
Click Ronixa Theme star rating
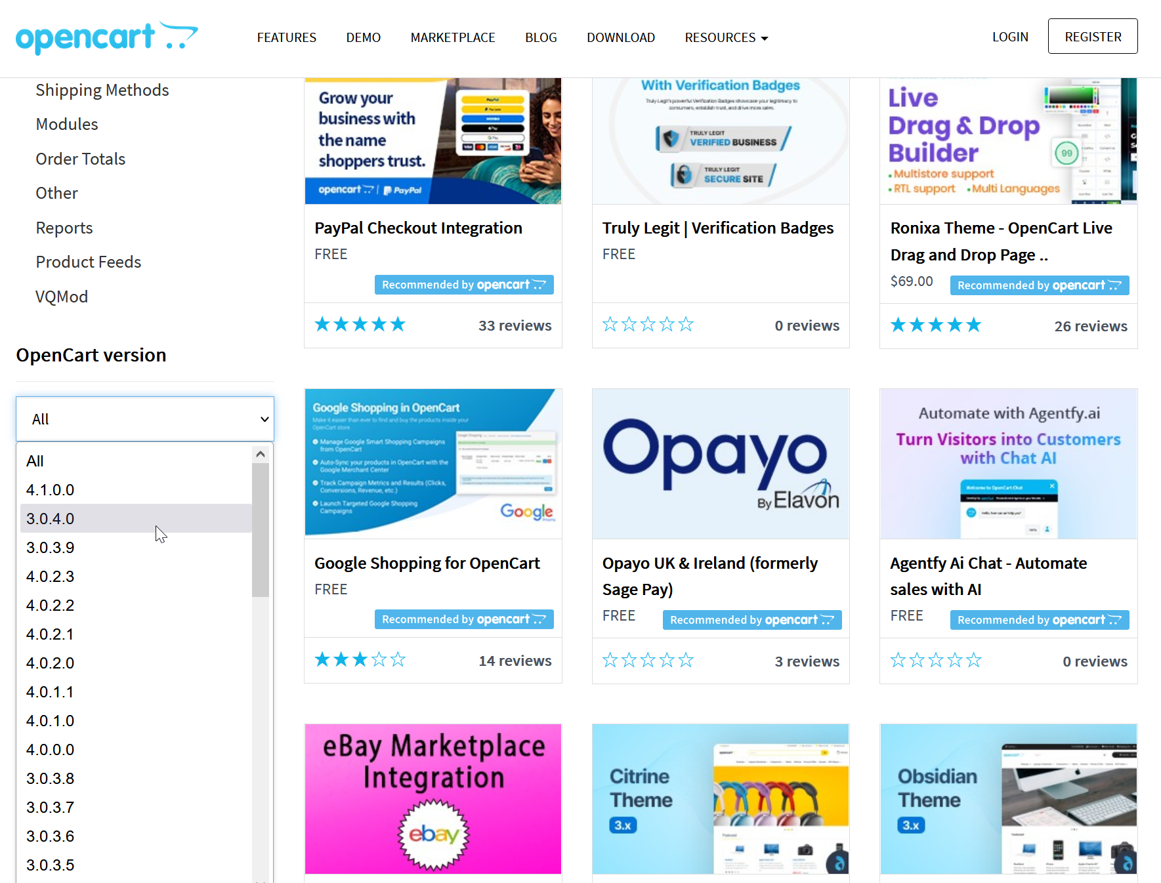[936, 325]
